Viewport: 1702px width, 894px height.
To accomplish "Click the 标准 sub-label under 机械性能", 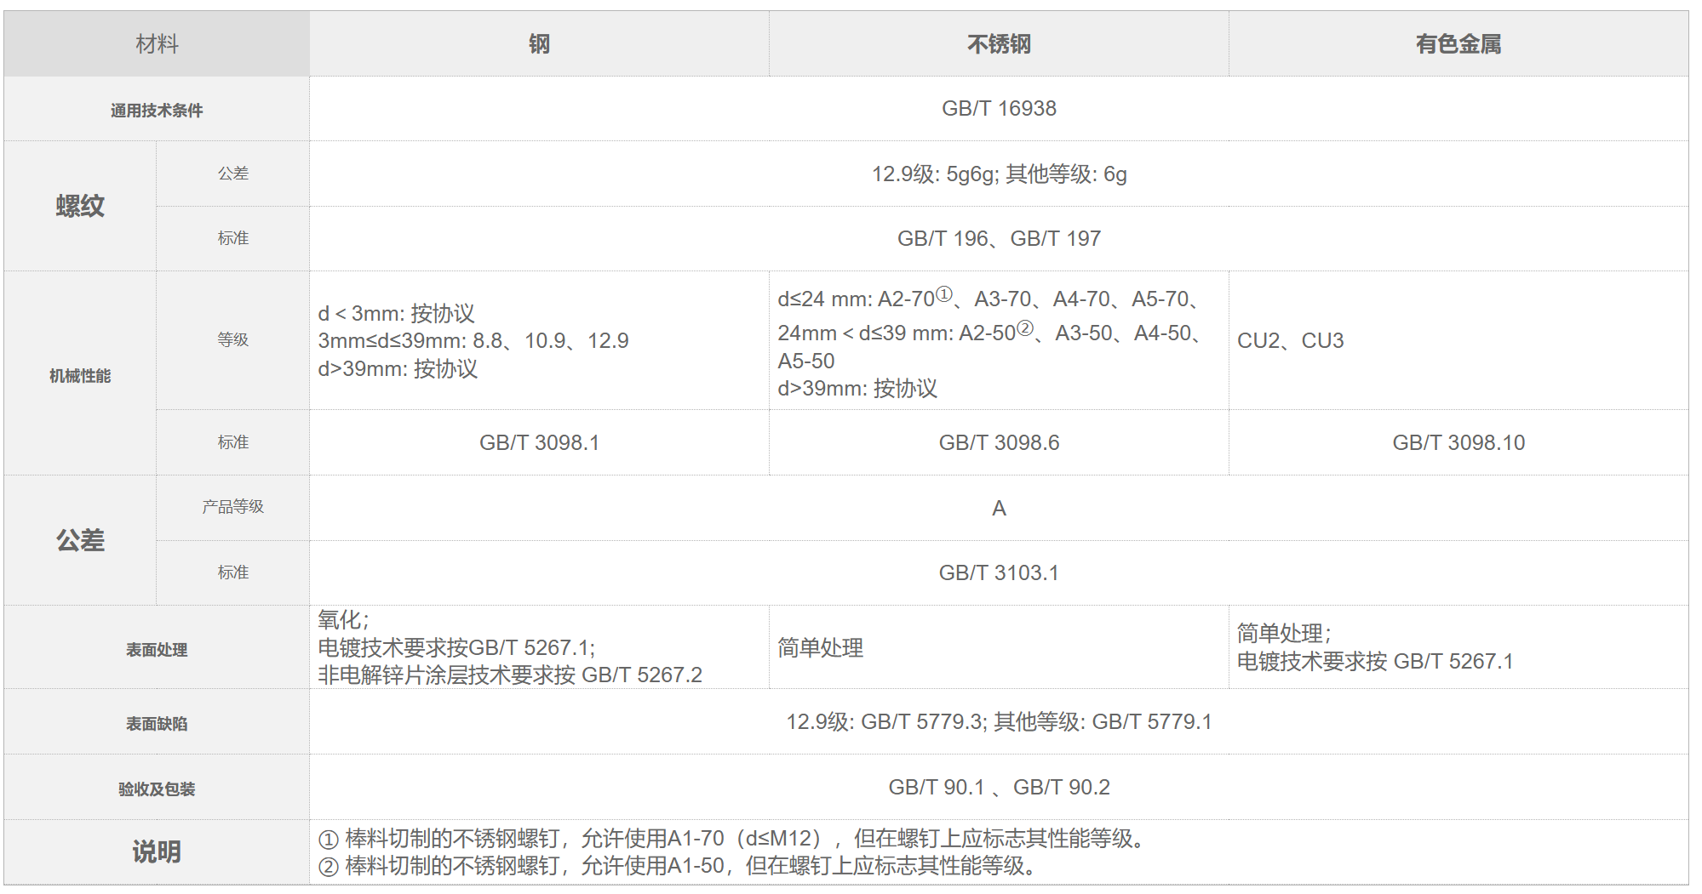I will [x=232, y=442].
